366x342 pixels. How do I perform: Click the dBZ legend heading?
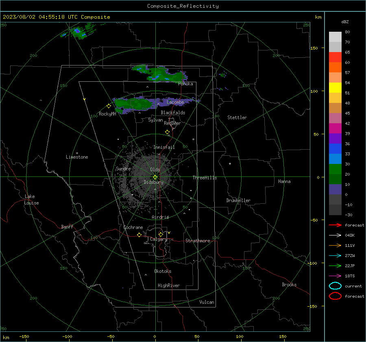coord(345,22)
